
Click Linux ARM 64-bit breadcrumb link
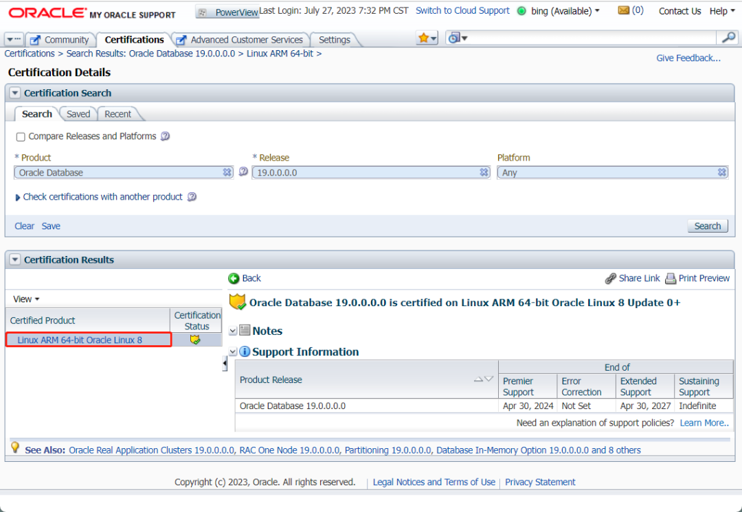coord(280,54)
